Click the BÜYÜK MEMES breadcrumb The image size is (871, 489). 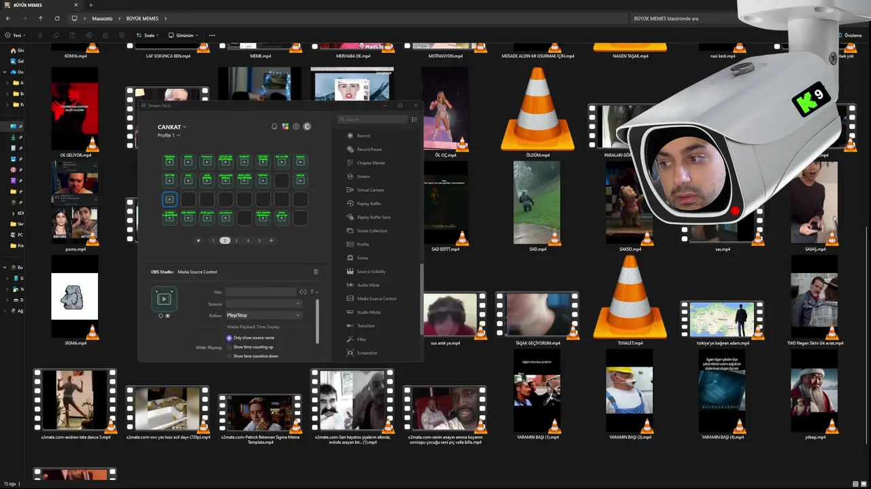(142, 18)
